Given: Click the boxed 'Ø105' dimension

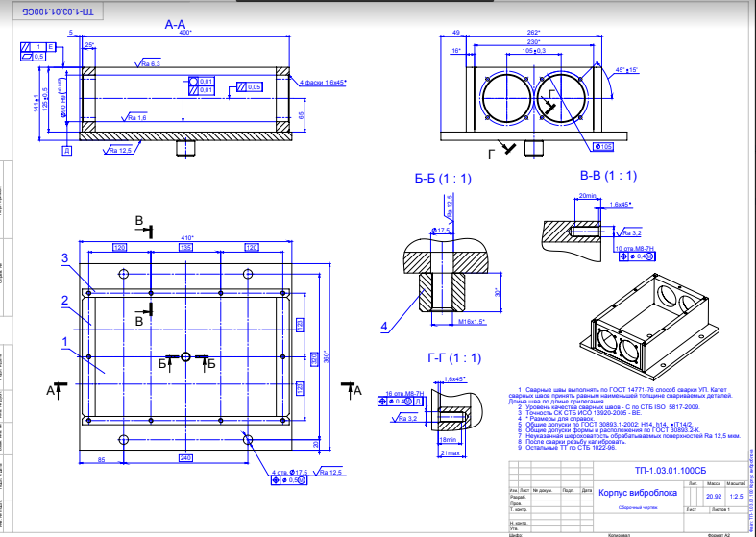Looking at the screenshot, I should (602, 147).
